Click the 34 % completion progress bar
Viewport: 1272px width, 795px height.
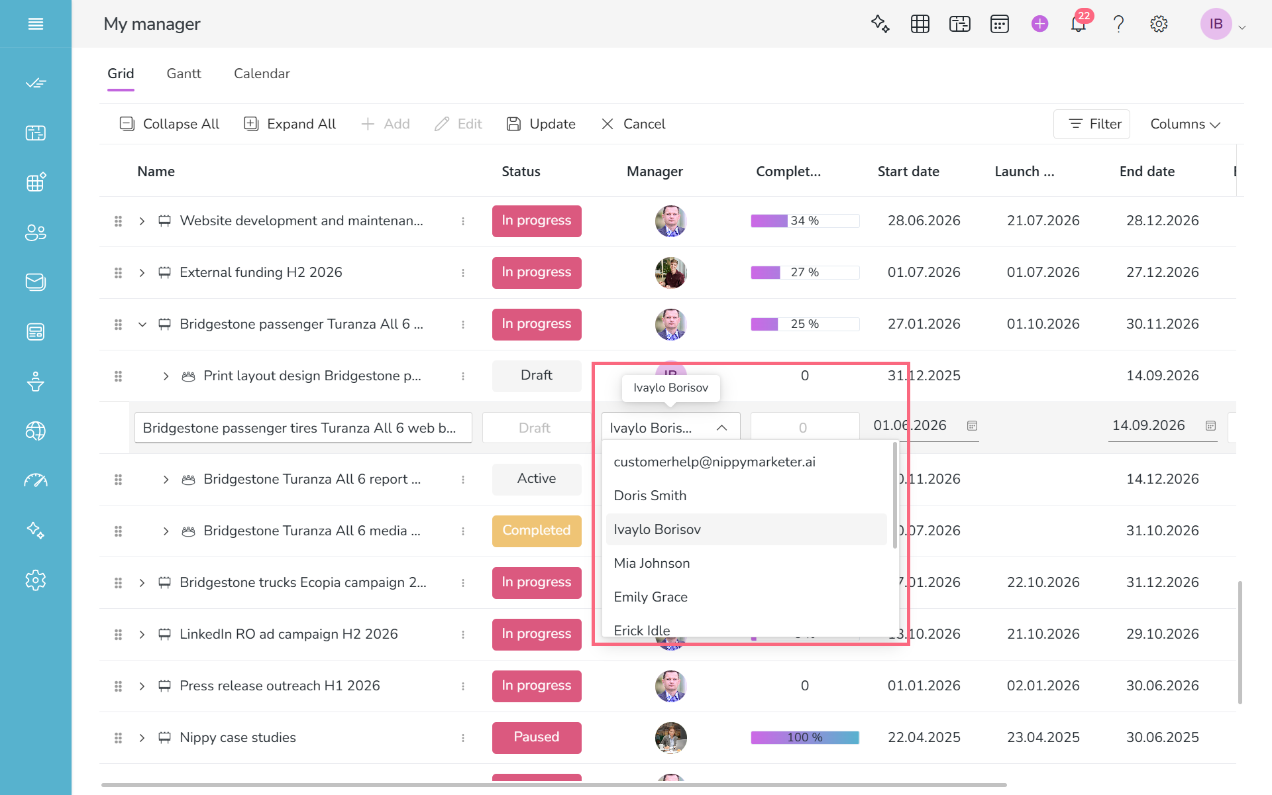pos(805,221)
